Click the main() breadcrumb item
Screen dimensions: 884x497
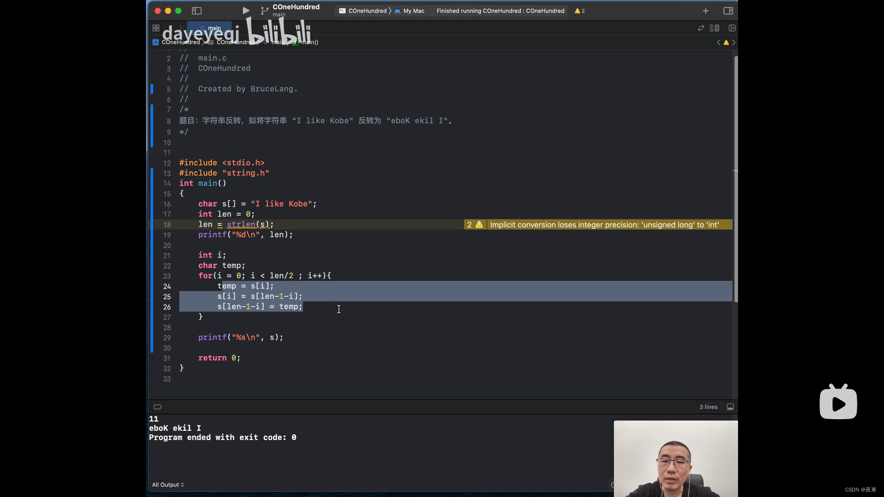309,42
